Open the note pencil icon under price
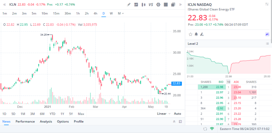Viewport: 272px width, 133px height. pyautogui.click(x=202, y=34)
